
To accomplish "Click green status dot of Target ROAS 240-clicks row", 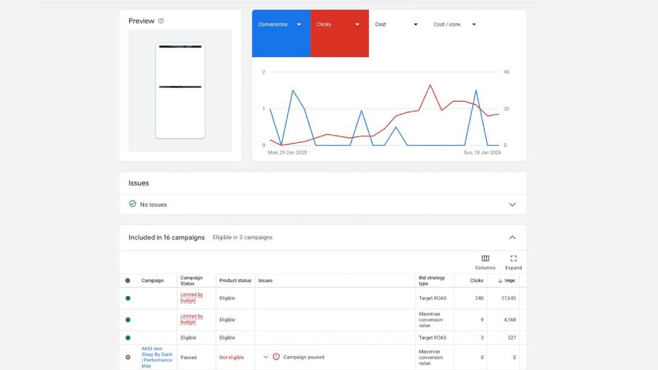I will click(128, 298).
